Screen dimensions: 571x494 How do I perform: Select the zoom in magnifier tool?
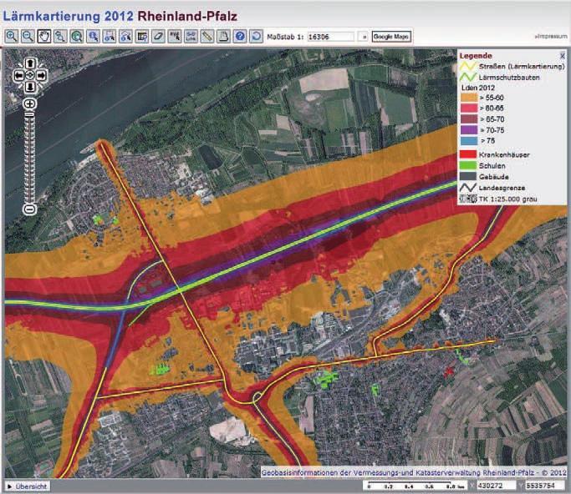click(12, 37)
